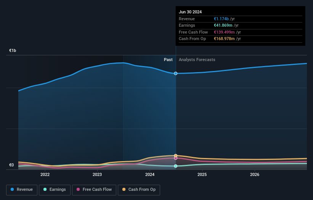Click the 2024 x-axis label

point(150,174)
